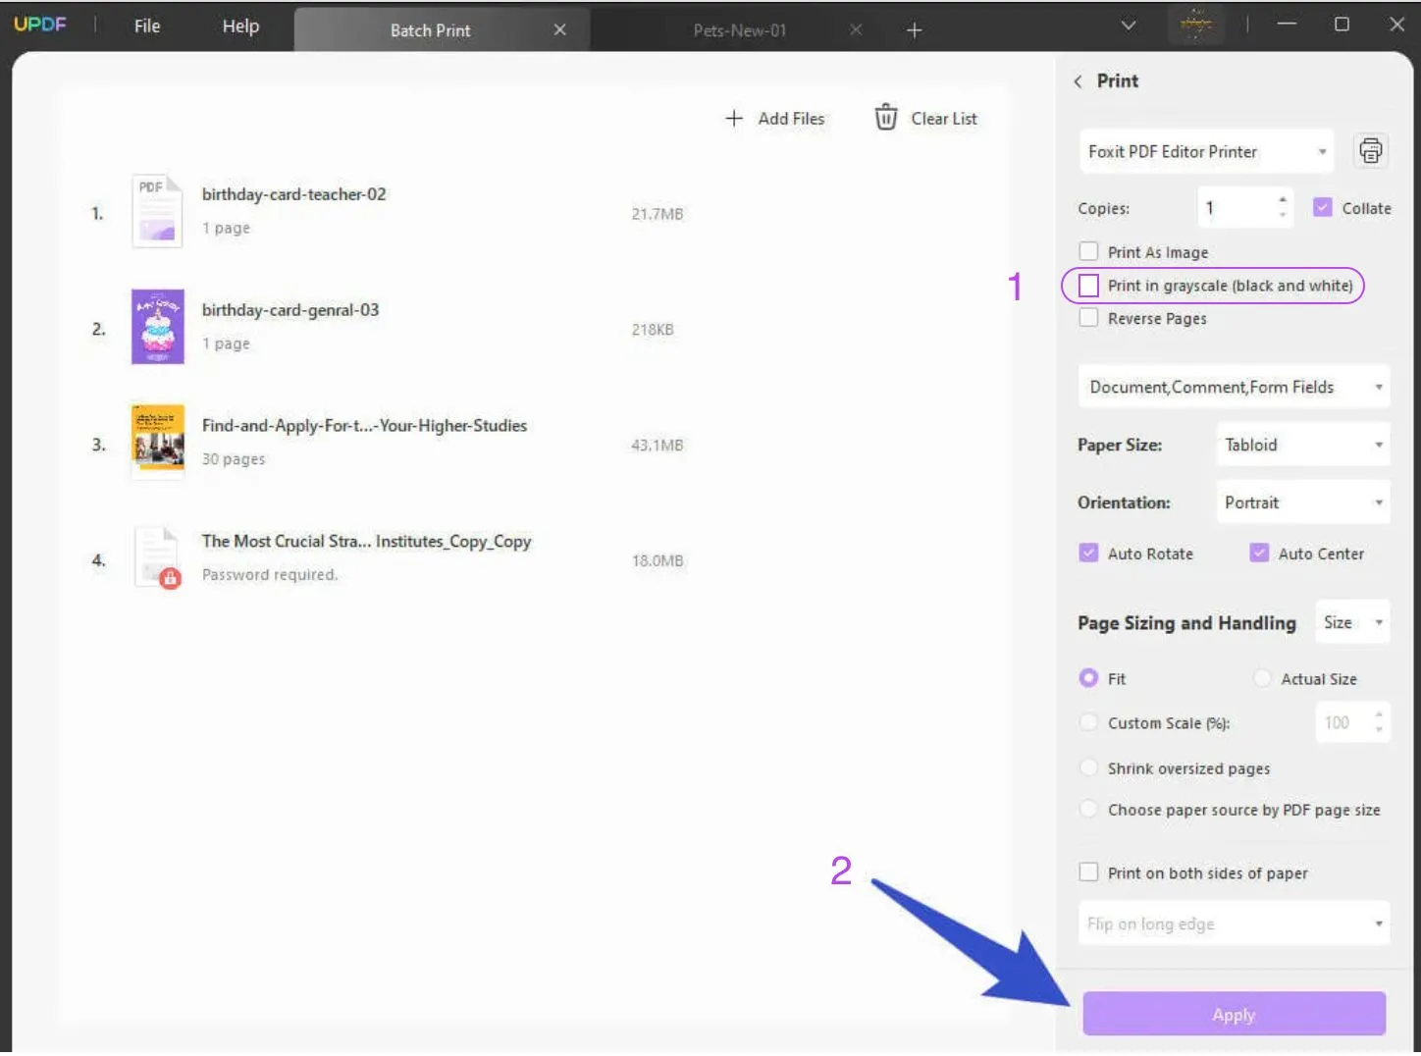Go back using the arrow beside Print
Viewport: 1421px width, 1056px height.
[x=1078, y=81]
